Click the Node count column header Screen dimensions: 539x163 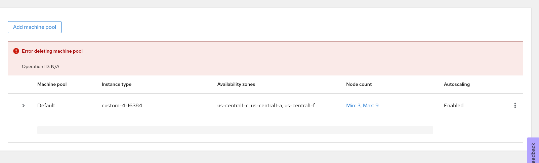pyautogui.click(x=359, y=84)
